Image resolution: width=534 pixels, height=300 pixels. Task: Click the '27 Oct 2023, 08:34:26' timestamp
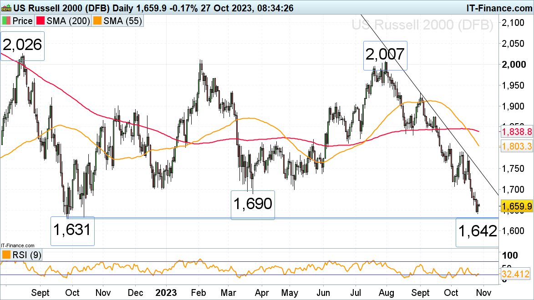(x=247, y=8)
